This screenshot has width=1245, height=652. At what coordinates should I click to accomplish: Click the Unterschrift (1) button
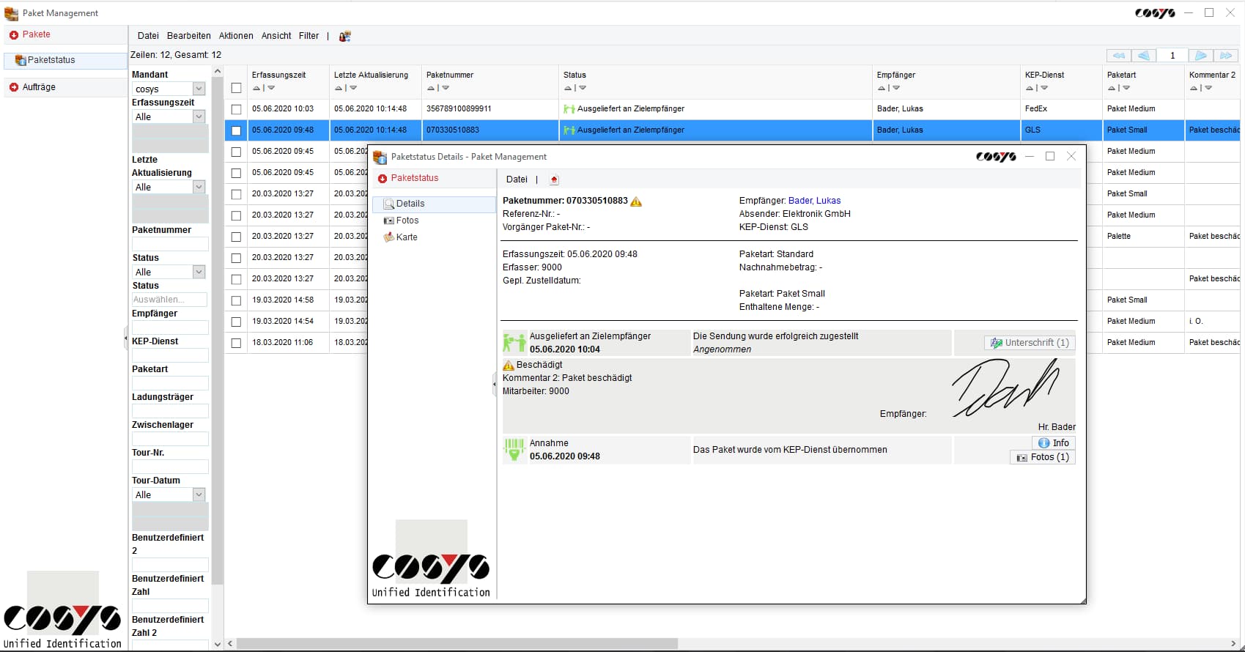(x=1030, y=343)
